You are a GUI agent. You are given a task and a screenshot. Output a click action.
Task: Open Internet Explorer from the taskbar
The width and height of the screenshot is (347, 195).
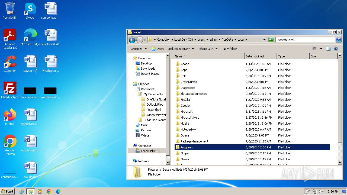[x=21, y=191]
